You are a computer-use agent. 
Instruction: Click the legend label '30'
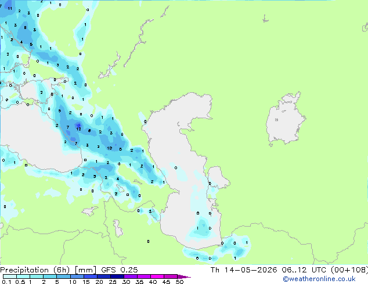(126, 282)
